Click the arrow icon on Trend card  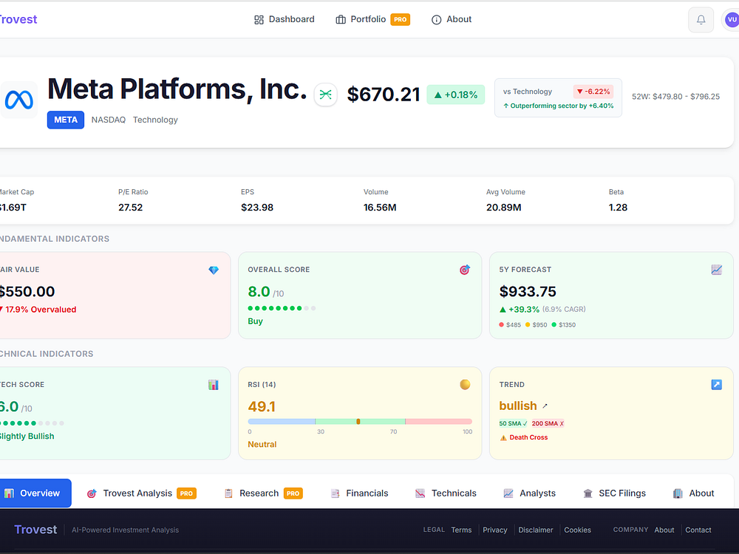716,385
